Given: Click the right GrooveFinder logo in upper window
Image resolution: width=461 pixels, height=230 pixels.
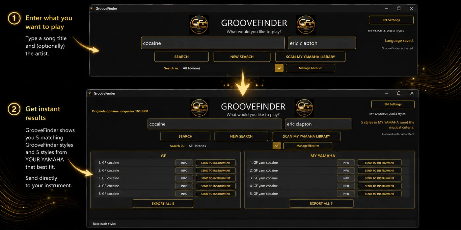Looking at the screenshot, I should pos(306,25).
